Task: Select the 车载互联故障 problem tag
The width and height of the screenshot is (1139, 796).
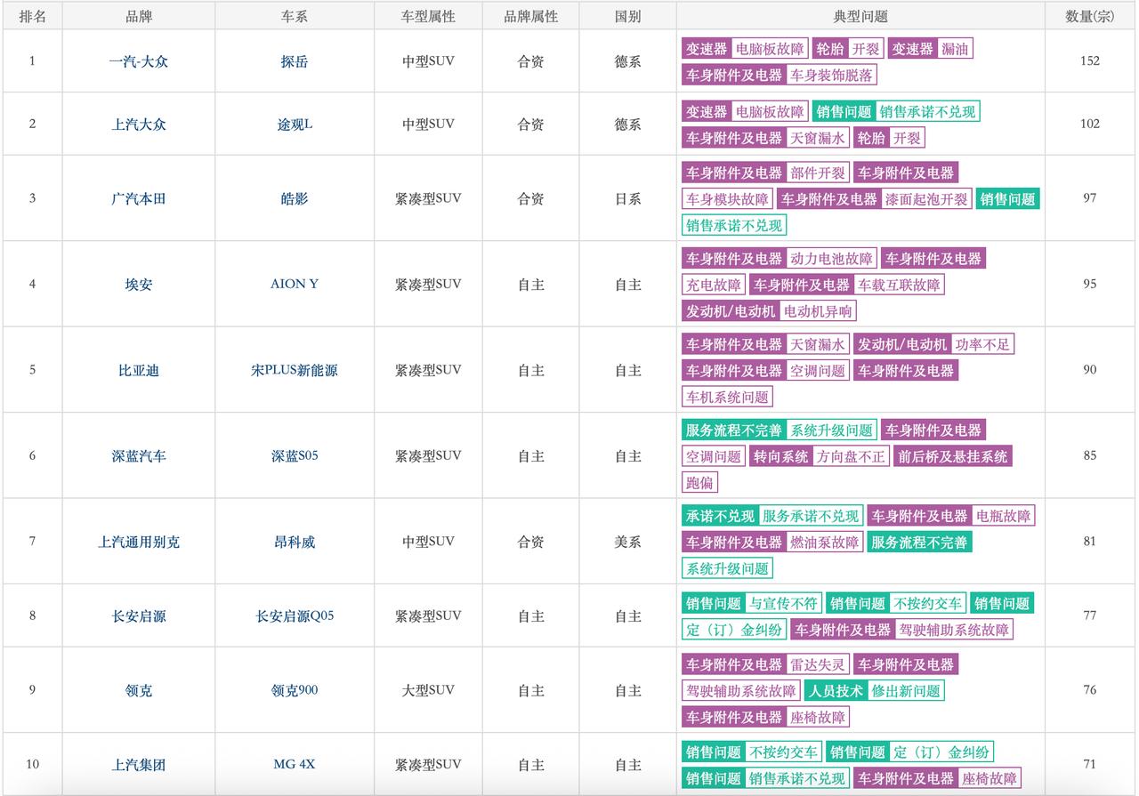Action: (x=899, y=285)
